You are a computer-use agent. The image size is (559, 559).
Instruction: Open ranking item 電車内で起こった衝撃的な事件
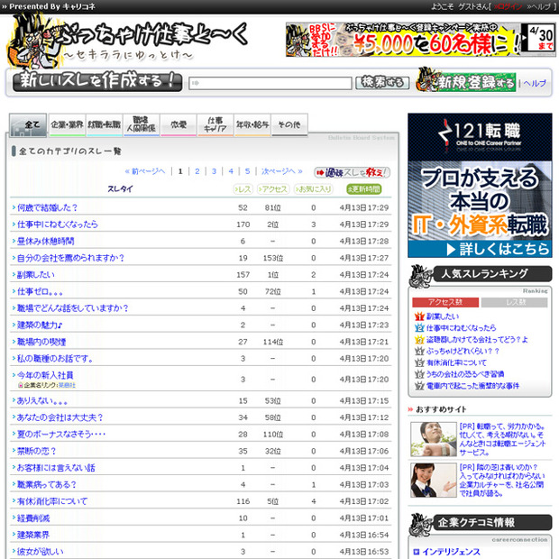point(472,386)
